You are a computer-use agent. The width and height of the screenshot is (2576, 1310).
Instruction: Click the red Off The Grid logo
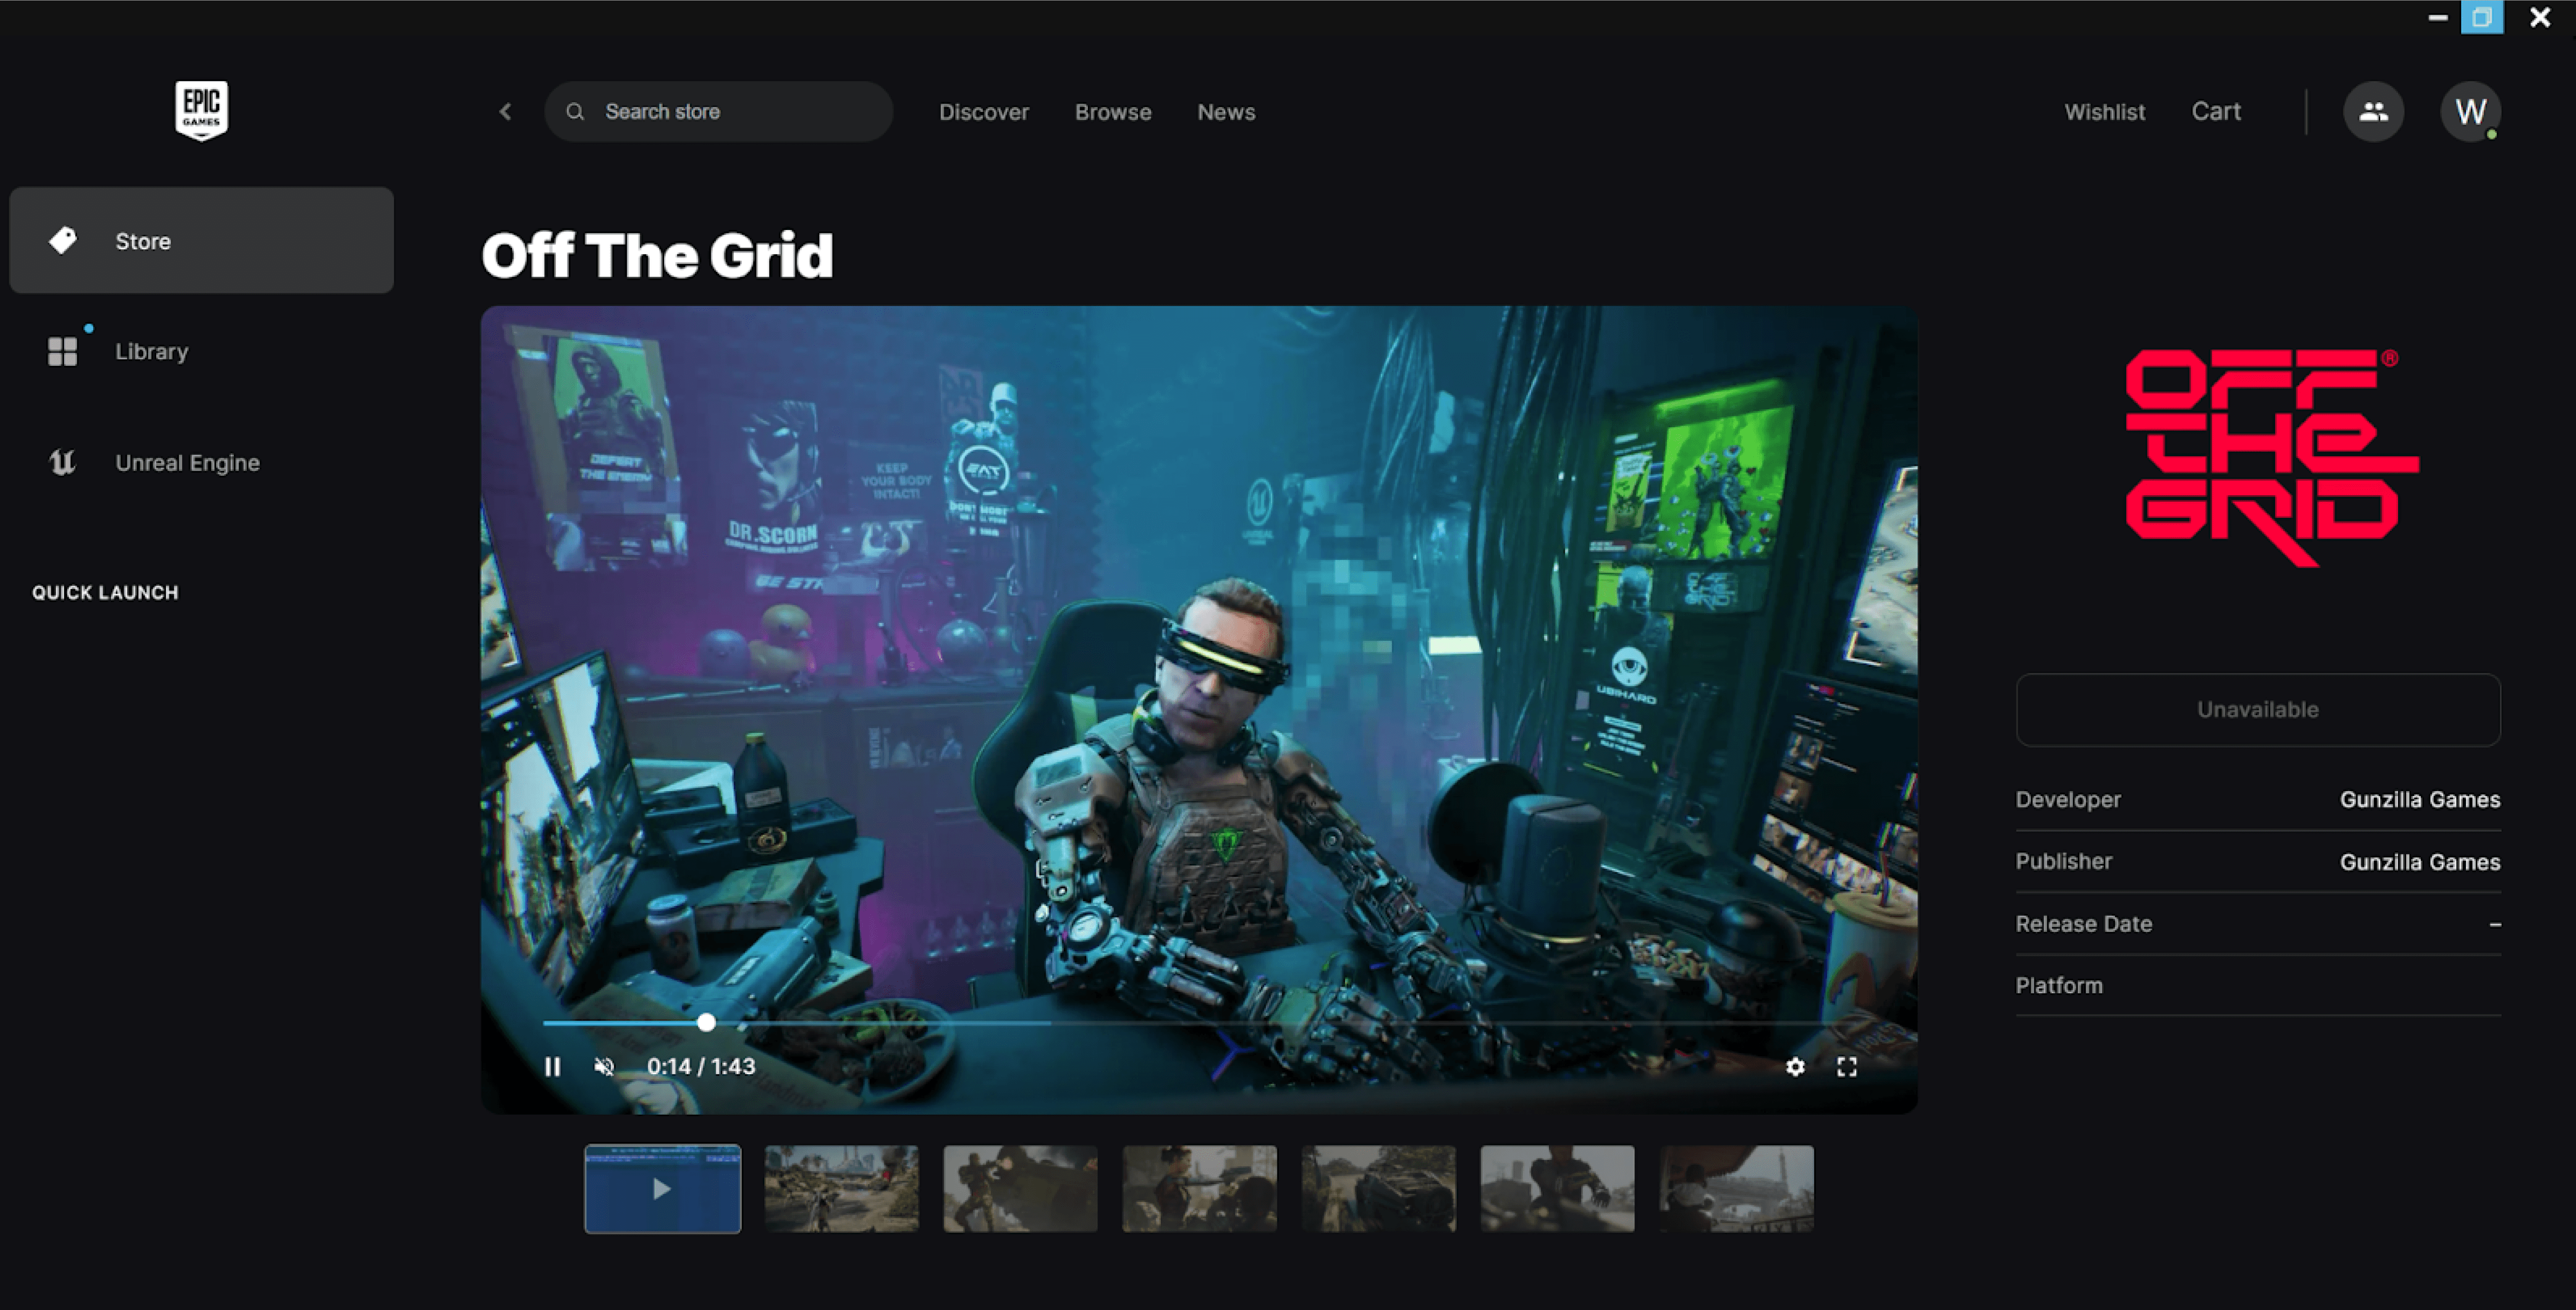click(2272, 457)
